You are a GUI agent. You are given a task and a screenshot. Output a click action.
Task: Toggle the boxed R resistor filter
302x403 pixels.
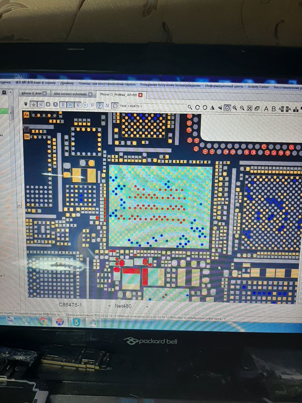[63, 105]
